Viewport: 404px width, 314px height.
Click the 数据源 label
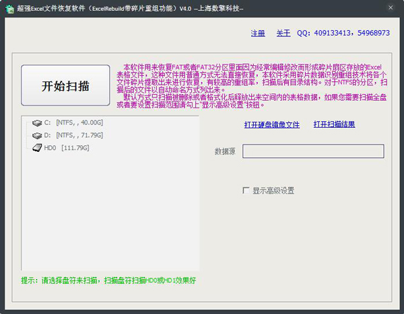[x=225, y=151]
